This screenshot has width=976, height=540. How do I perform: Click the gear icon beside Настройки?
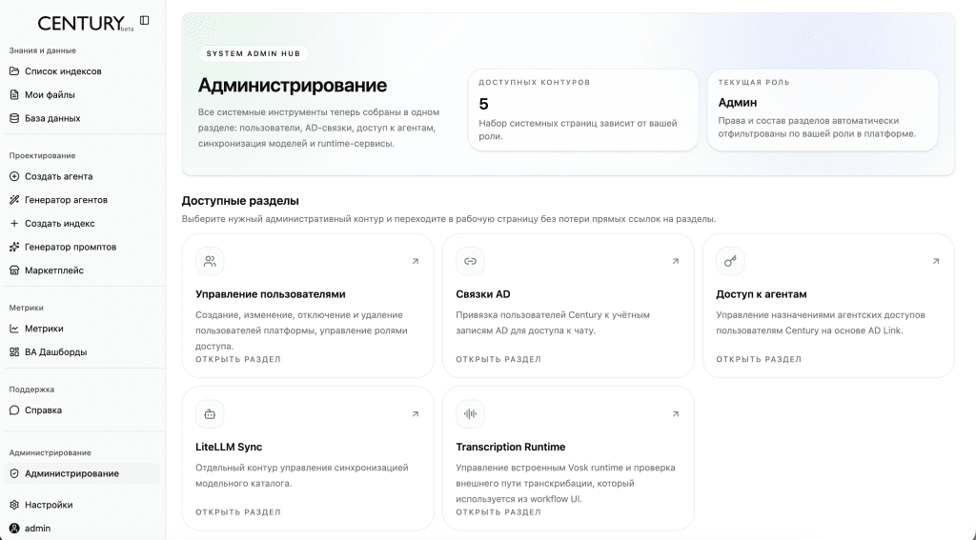14,505
